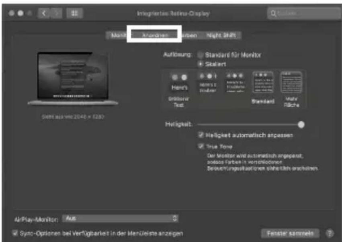Toggle Sync-Optionen in der Menüleiste checkbox
The width and height of the screenshot is (342, 242).
[15, 233]
